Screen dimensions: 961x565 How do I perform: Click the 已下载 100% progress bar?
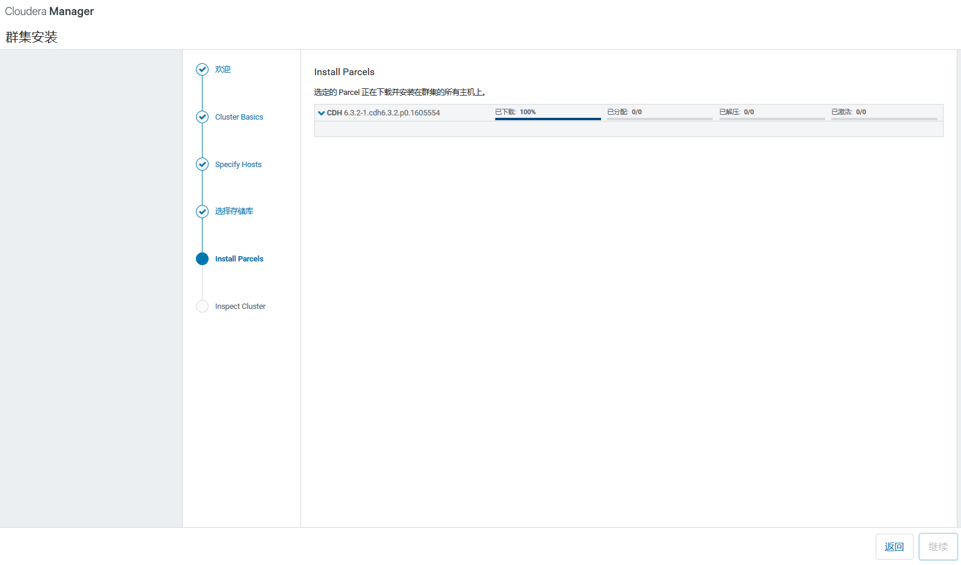tap(548, 119)
